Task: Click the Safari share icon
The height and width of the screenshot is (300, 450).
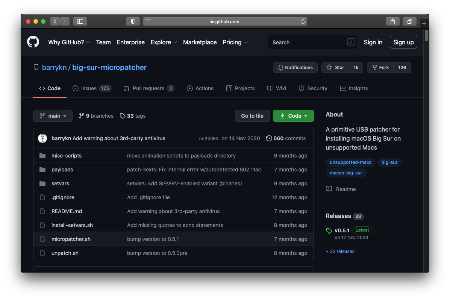Action: click(392, 21)
